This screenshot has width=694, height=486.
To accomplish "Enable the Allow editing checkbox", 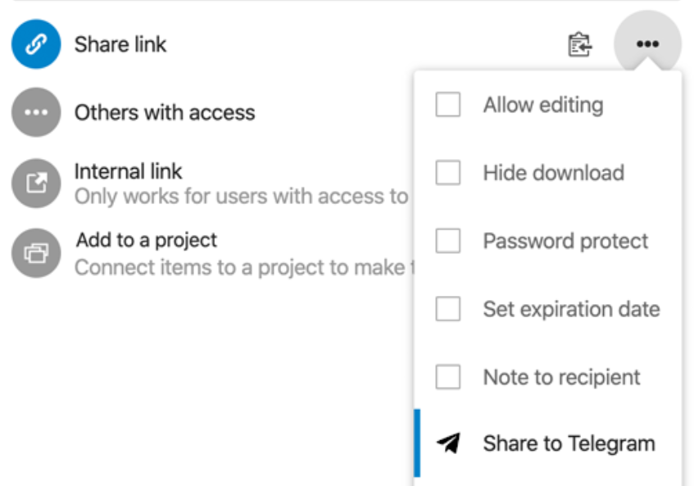I will coord(448,104).
